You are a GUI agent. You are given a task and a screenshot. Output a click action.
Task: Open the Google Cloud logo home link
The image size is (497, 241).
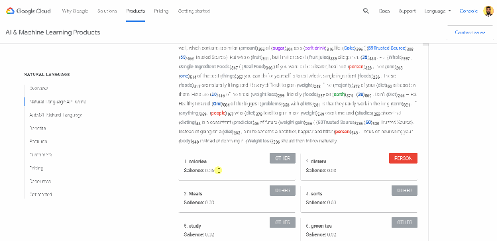point(28,11)
